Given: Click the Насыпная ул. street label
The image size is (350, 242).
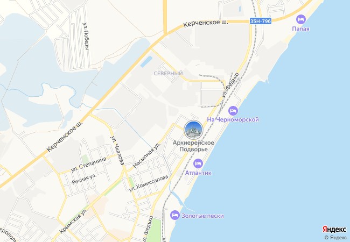Looking at the screenshot, I should pos(146,155).
